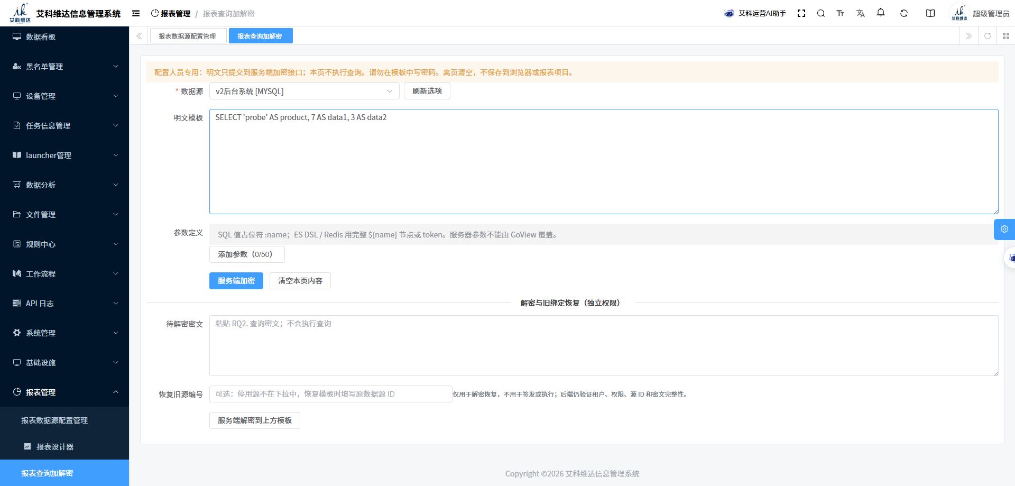Click 添加参数 (0/50) button
The image size is (1015, 486).
pos(247,254)
